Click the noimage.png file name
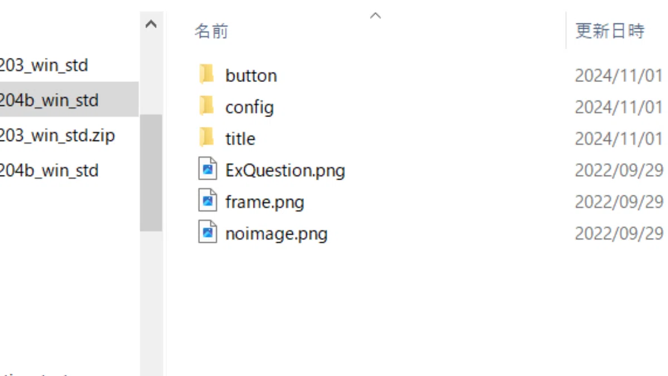Screen dimensions: 668x376 click(276, 233)
